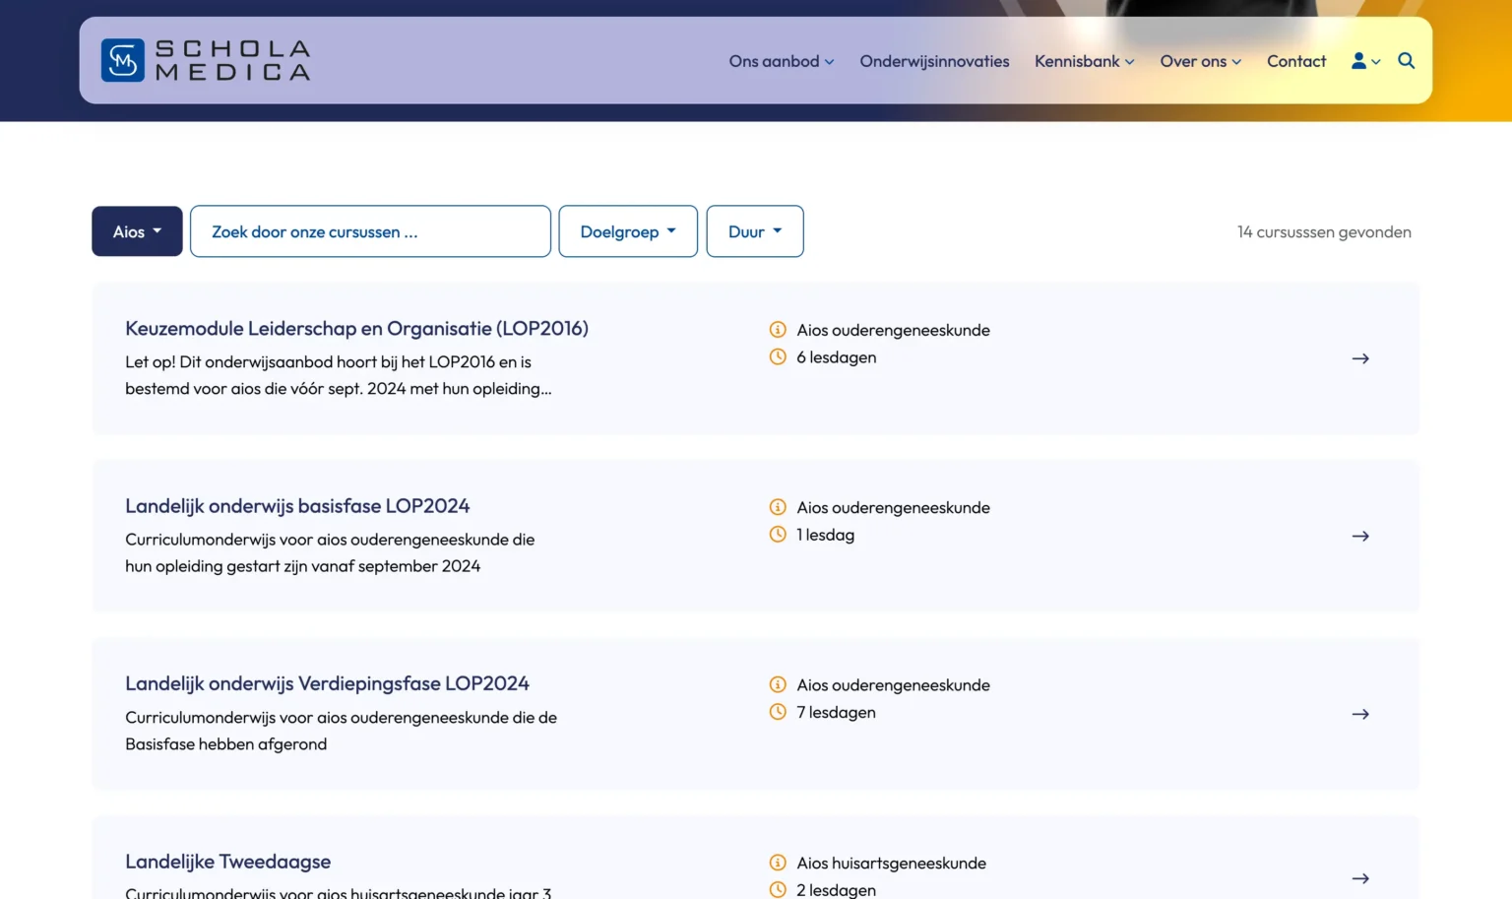Click 'Aios huisartsgeneeskunde' target group text
The image size is (1512, 899).
pos(892,864)
